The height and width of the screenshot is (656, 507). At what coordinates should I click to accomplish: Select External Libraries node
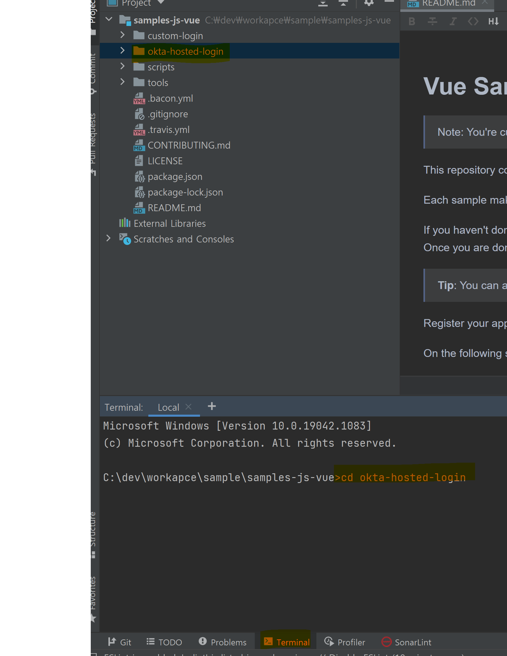170,223
